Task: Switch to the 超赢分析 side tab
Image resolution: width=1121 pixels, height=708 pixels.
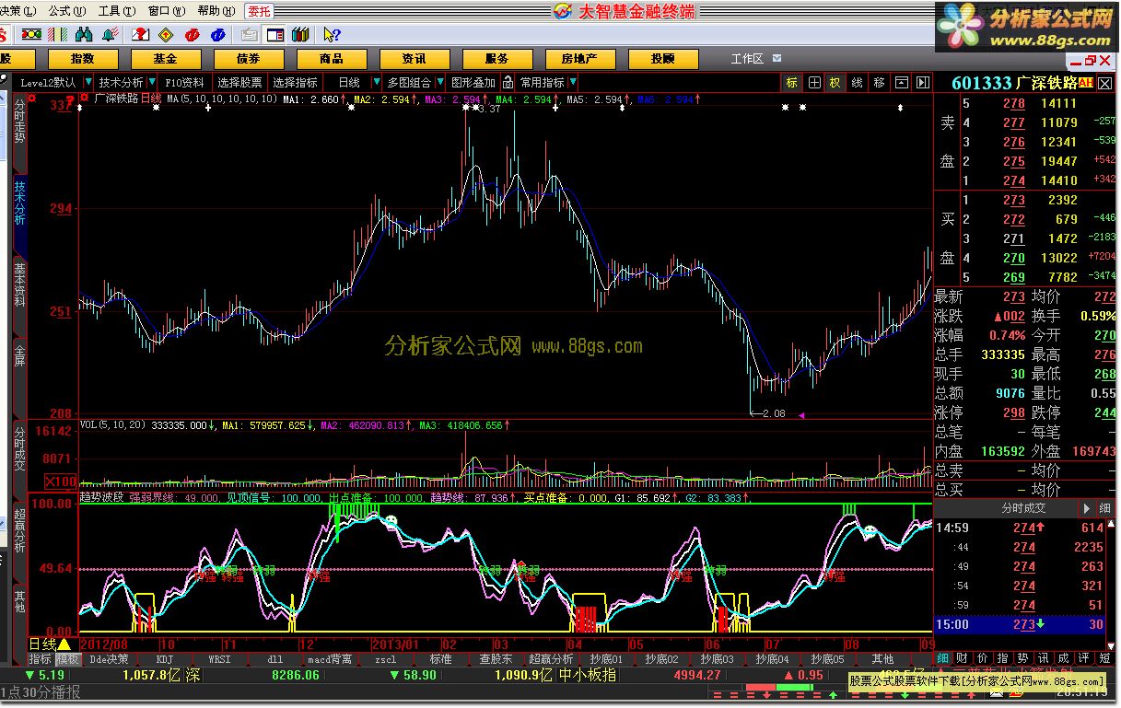Action: (x=19, y=529)
